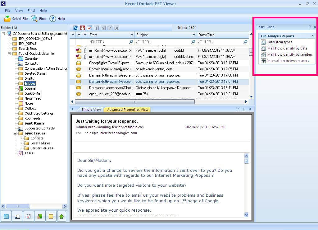The image size is (318, 230).
Task: Click the tasks checkmark button in the bottom bar
Action: [29, 216]
